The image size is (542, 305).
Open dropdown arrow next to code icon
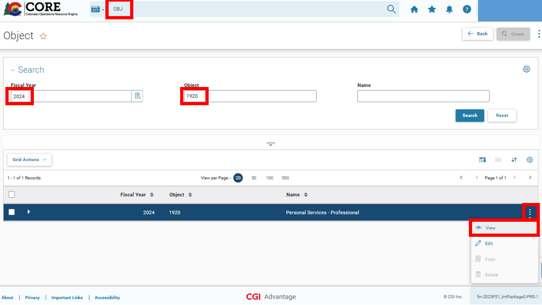(x=103, y=10)
